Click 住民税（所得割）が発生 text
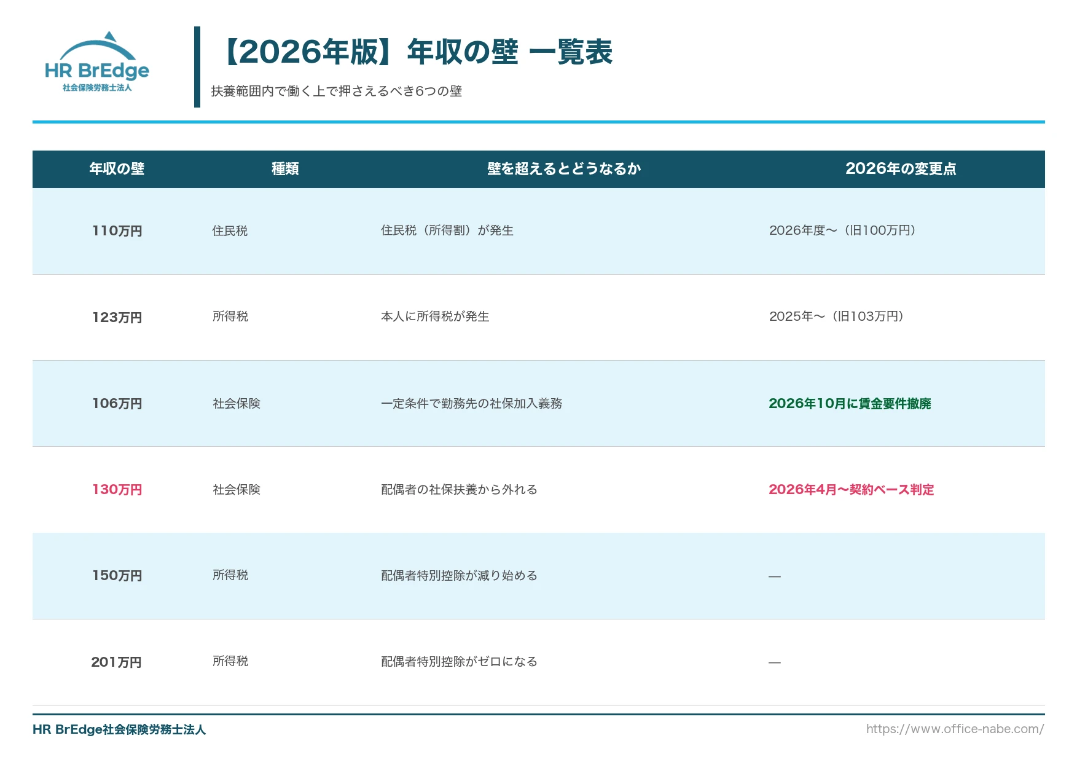This screenshot has width=1077, height=762. [x=447, y=230]
